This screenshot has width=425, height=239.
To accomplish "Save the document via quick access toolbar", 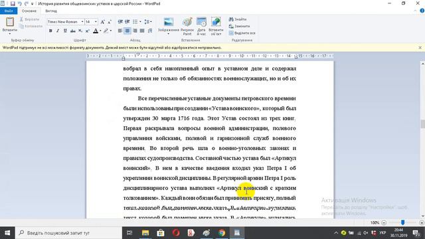I will point(13,3).
